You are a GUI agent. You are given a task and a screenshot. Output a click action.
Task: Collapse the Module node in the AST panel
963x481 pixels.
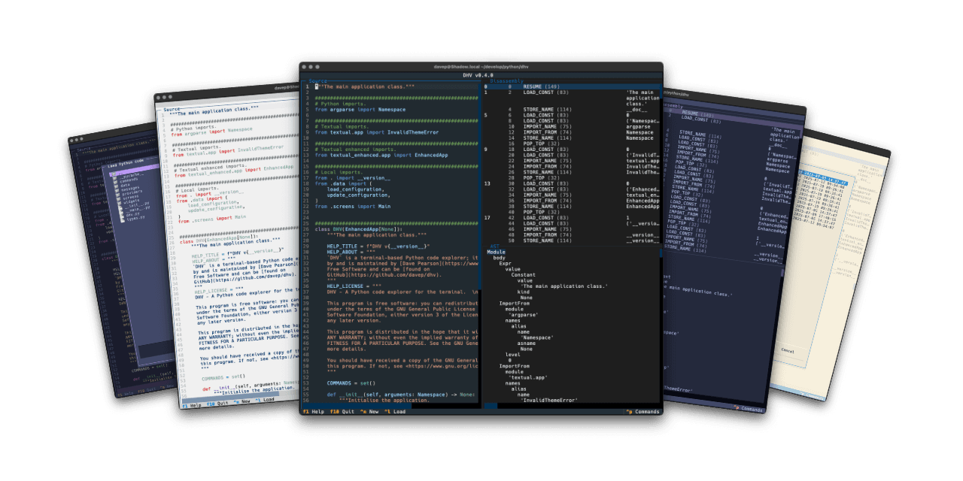click(497, 252)
